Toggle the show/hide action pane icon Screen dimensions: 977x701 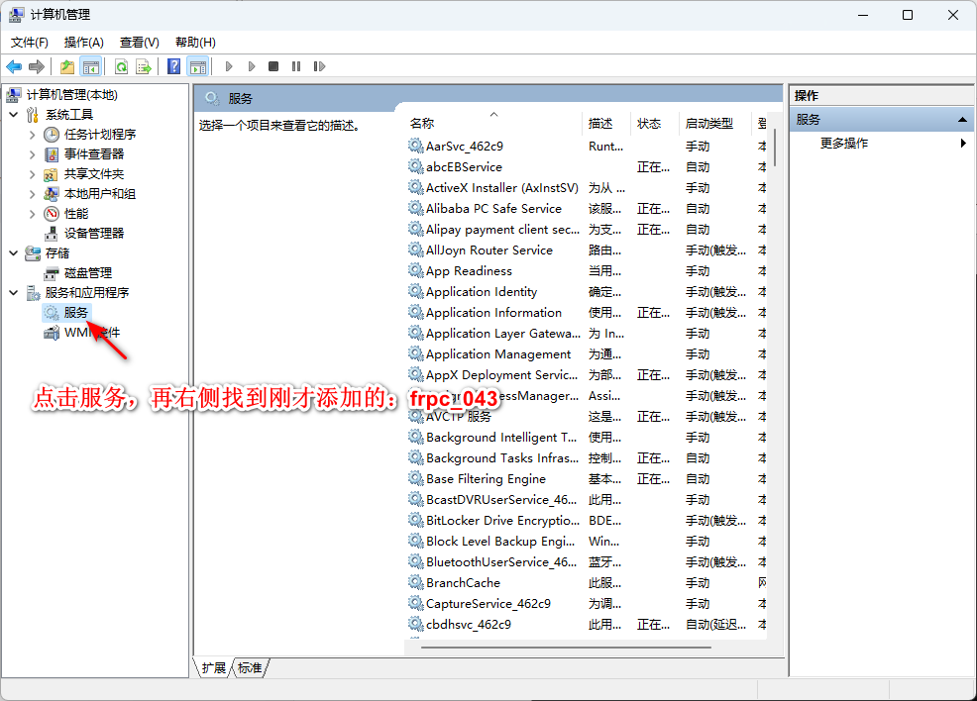[197, 66]
